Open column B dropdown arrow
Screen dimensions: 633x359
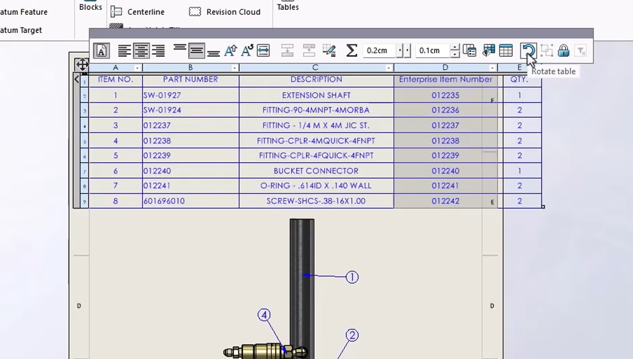click(234, 68)
